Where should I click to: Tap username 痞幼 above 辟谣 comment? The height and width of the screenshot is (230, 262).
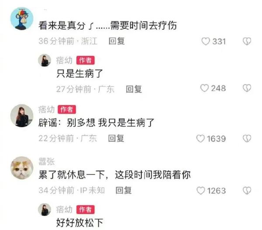coord(47,110)
